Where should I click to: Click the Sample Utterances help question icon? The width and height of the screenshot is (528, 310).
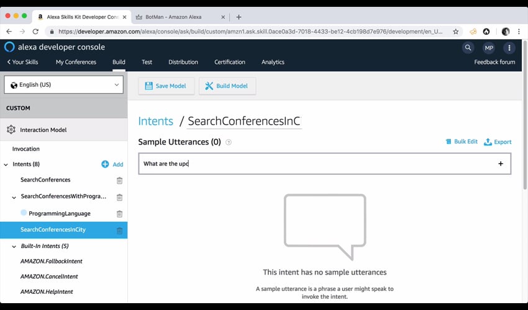pyautogui.click(x=229, y=142)
